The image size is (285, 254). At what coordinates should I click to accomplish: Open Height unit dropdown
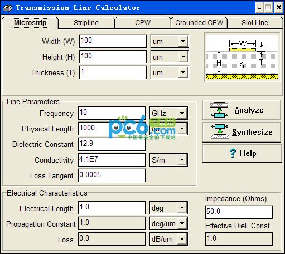pos(183,57)
